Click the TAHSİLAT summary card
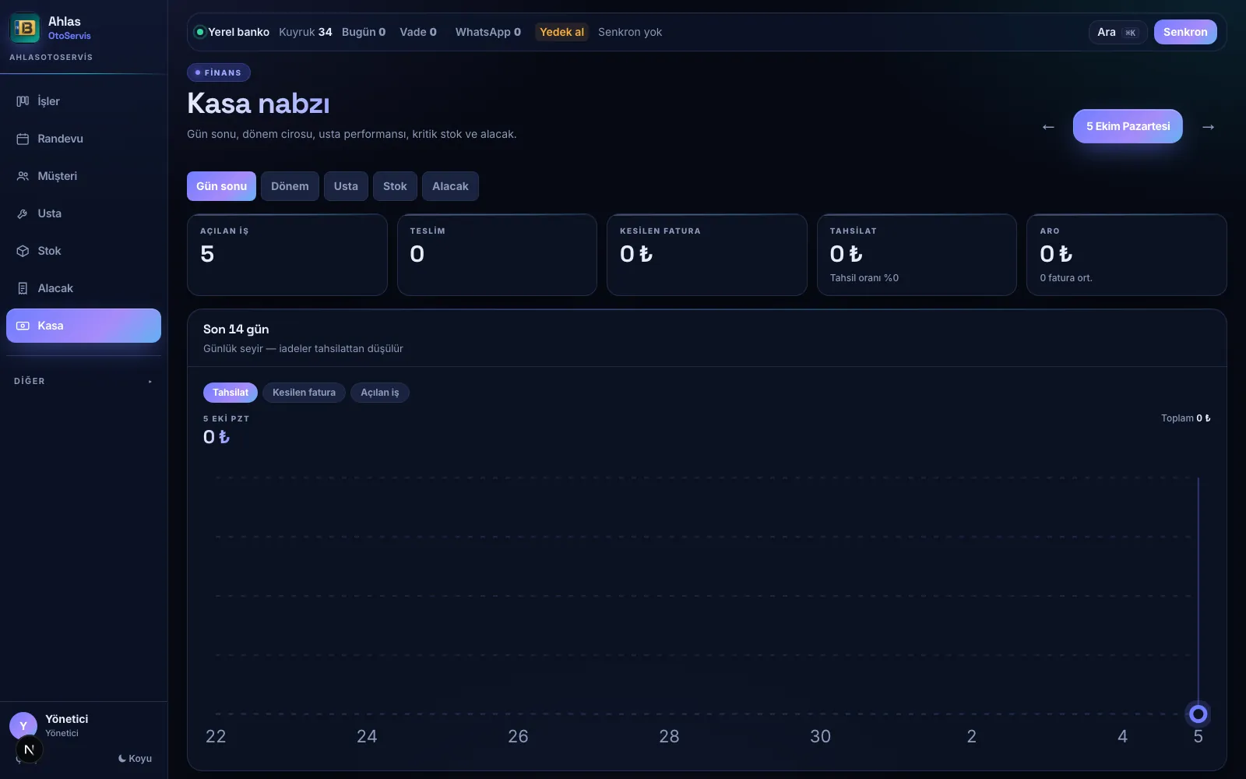 917,255
